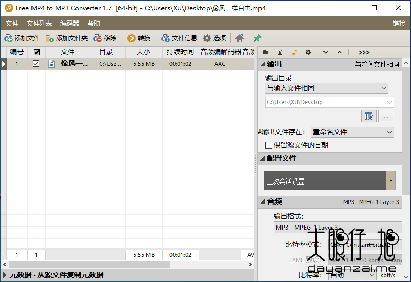Sort by the 目录 column header
411x282 pixels.
click(x=111, y=52)
